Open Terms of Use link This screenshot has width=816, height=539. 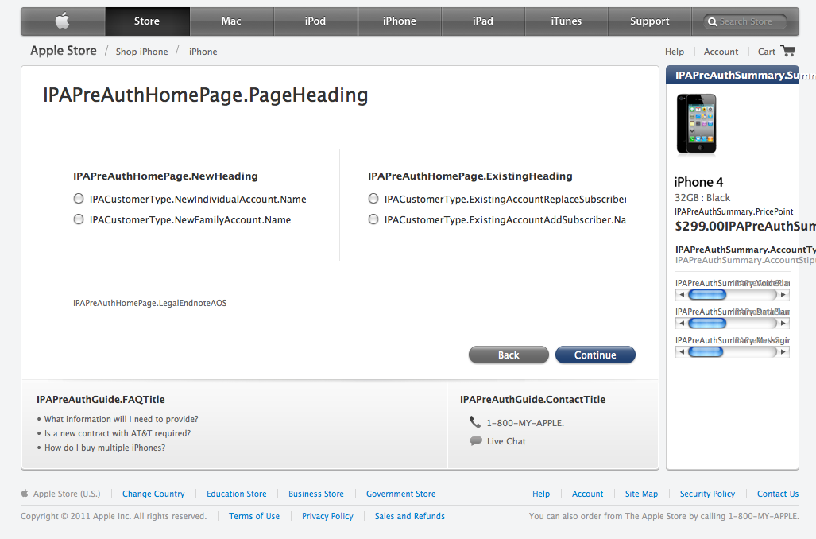254,516
